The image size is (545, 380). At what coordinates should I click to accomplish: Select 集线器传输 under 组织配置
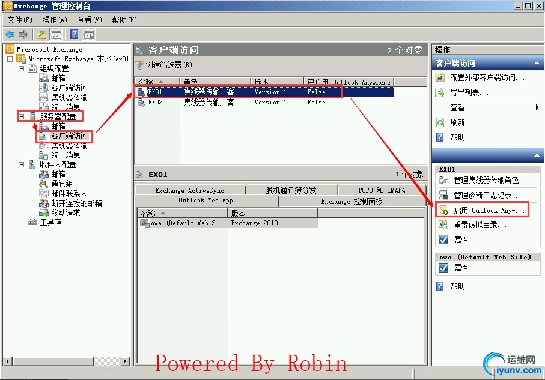point(70,97)
